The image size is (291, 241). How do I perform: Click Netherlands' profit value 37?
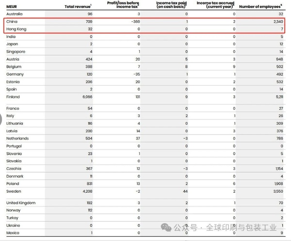click(x=138, y=138)
